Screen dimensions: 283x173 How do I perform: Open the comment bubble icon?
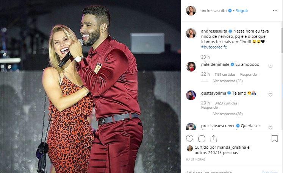point(202,139)
